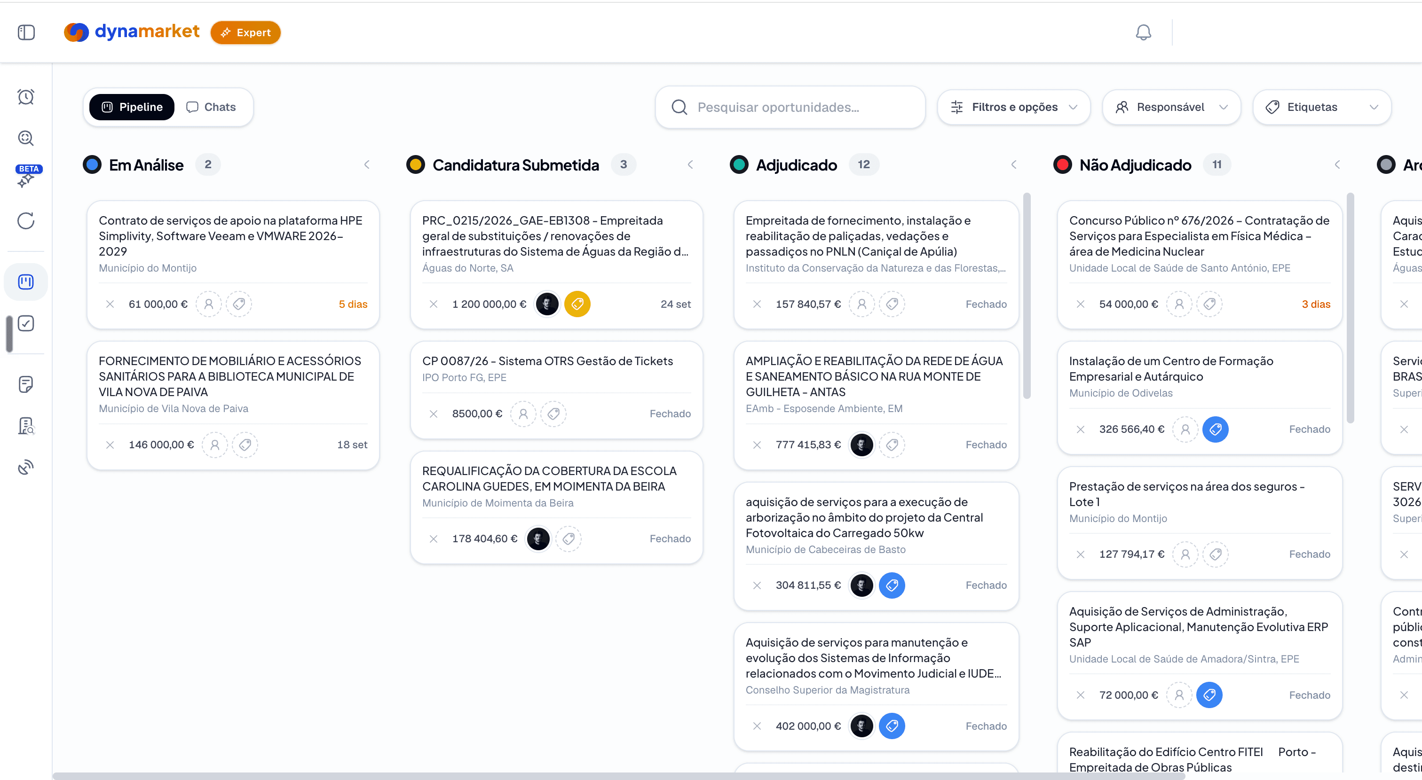
Task: Click the dynamarket logo
Action: 131,32
